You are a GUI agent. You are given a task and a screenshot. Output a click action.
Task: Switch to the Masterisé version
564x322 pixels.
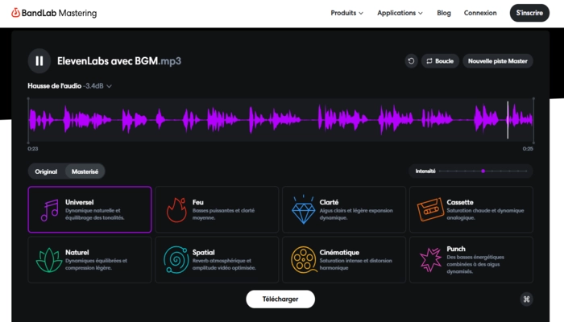[x=85, y=171]
